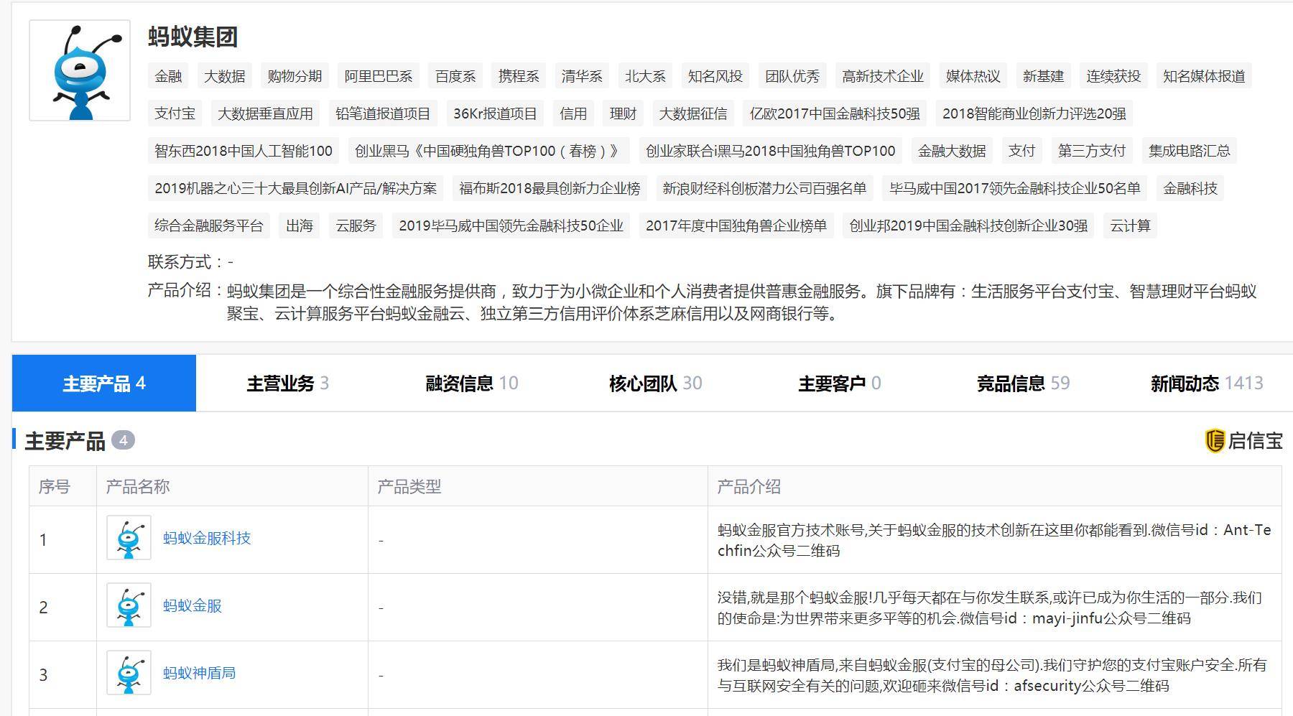View the 主要客户 tab

(839, 383)
